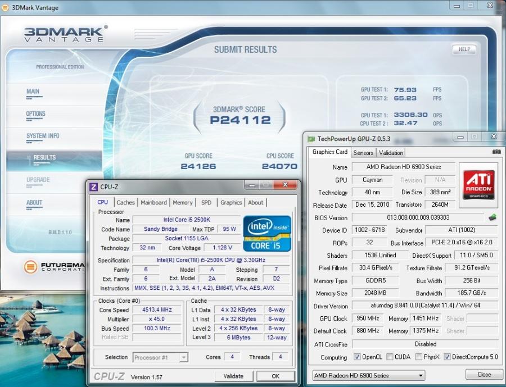Take a GPU-Z screenshot with the camera icon
Image resolution: width=506 pixels, height=387 pixels.
496,152
